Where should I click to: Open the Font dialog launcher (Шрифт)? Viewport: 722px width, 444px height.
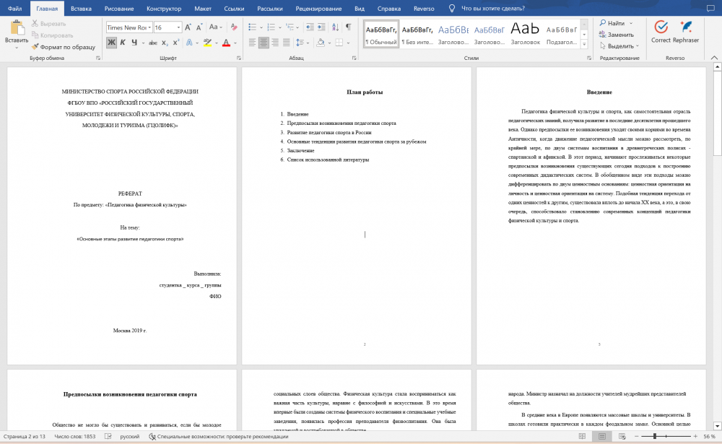(x=238, y=58)
